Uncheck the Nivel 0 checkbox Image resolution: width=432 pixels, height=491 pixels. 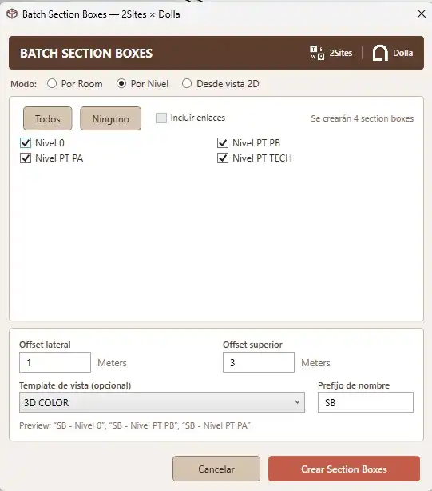(x=26, y=143)
